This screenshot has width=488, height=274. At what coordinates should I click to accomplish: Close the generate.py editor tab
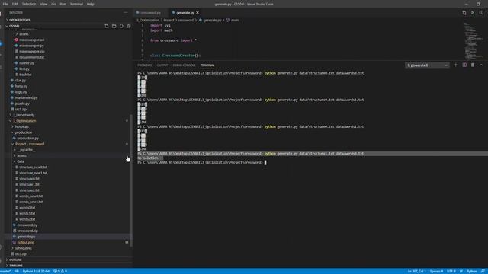pos(197,13)
